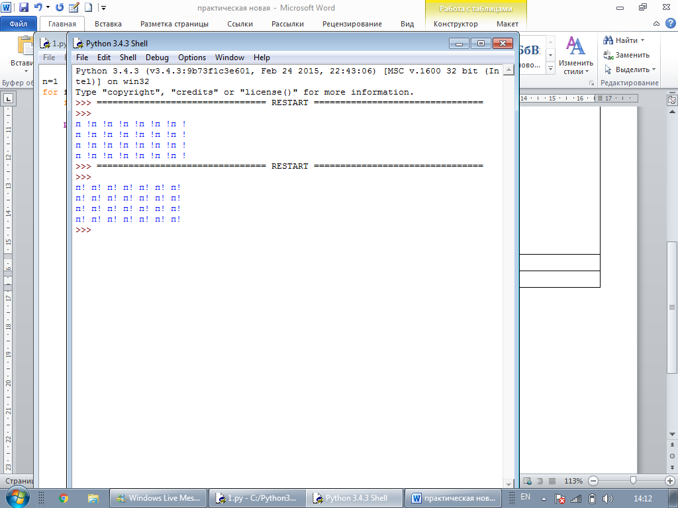Open the Найти dropdown arrow
Image resolution: width=678 pixels, height=508 pixels.
coord(642,40)
